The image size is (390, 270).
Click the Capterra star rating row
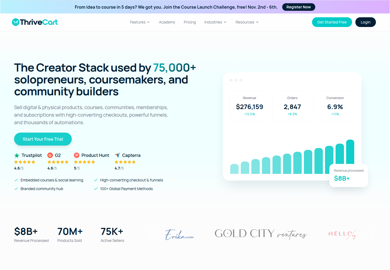(x=125, y=162)
